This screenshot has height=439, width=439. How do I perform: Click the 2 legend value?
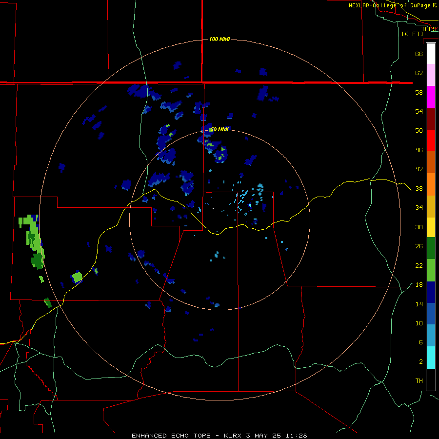(420, 362)
